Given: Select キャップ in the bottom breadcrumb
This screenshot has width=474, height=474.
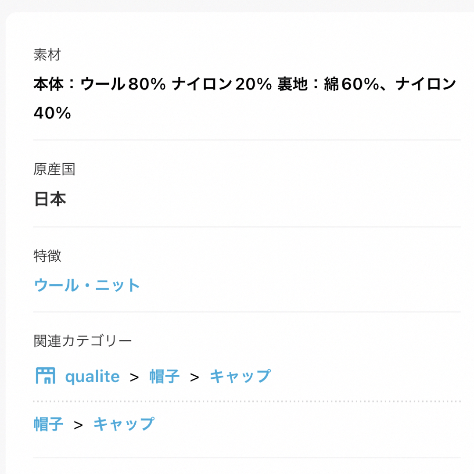Looking at the screenshot, I should pos(124,424).
